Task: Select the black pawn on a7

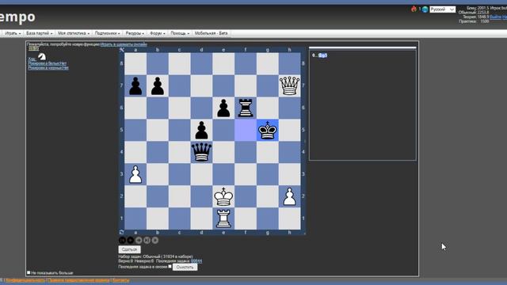Action: pos(135,85)
